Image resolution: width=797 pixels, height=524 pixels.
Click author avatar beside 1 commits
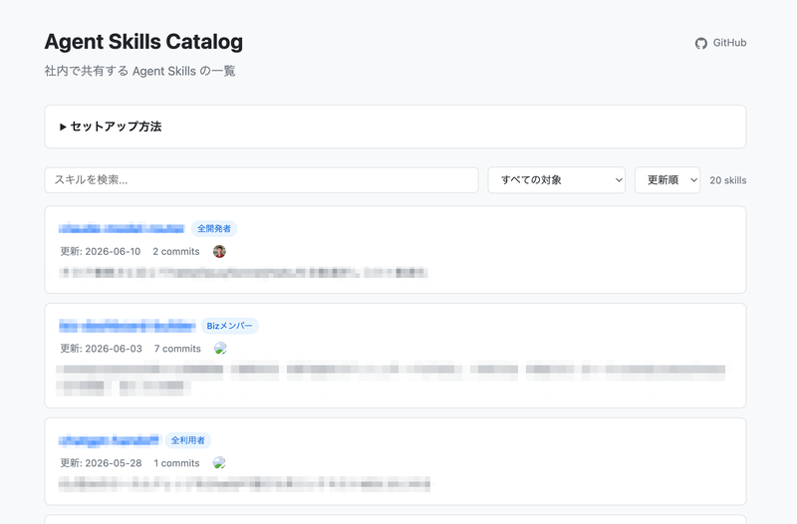tap(219, 462)
